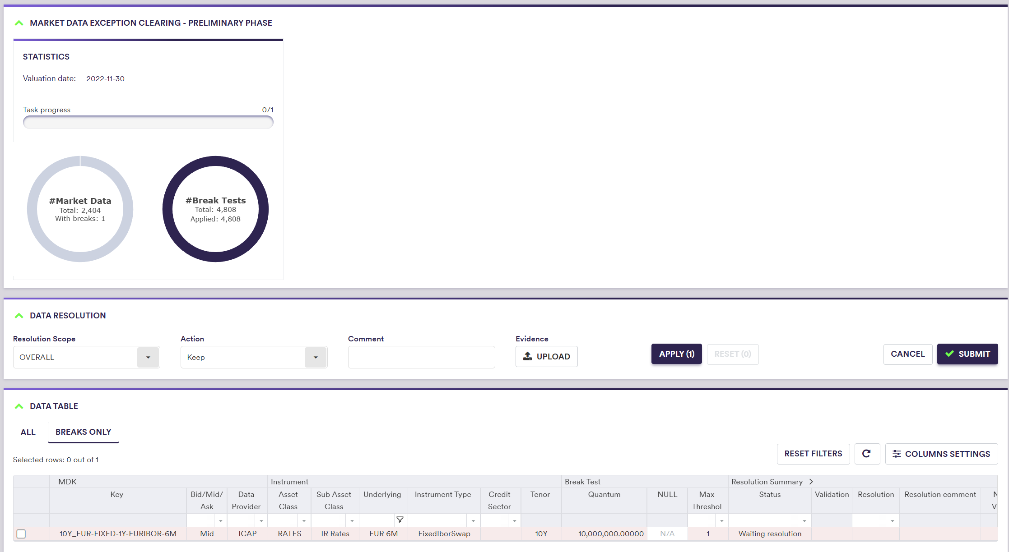Collapse the Data Table section chevron
Viewport: 1009px width, 552px height.
tap(19, 406)
